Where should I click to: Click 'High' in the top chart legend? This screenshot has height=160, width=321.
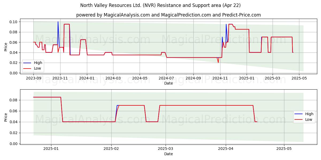(38, 63)
